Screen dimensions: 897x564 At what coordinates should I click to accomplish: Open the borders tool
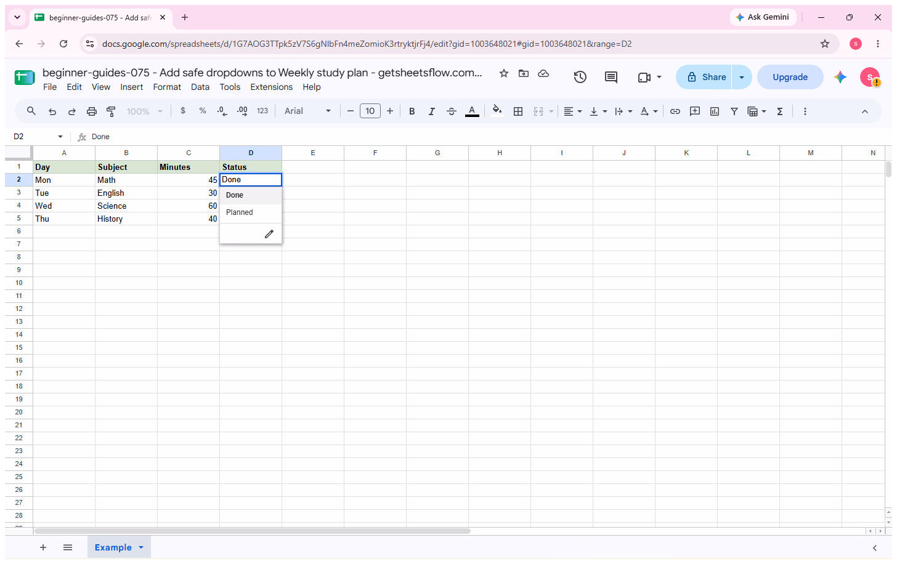pos(518,111)
